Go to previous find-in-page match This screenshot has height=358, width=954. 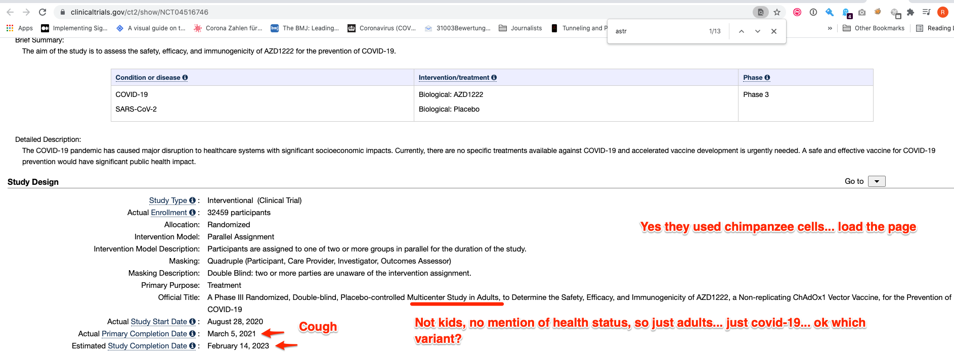pos(741,31)
